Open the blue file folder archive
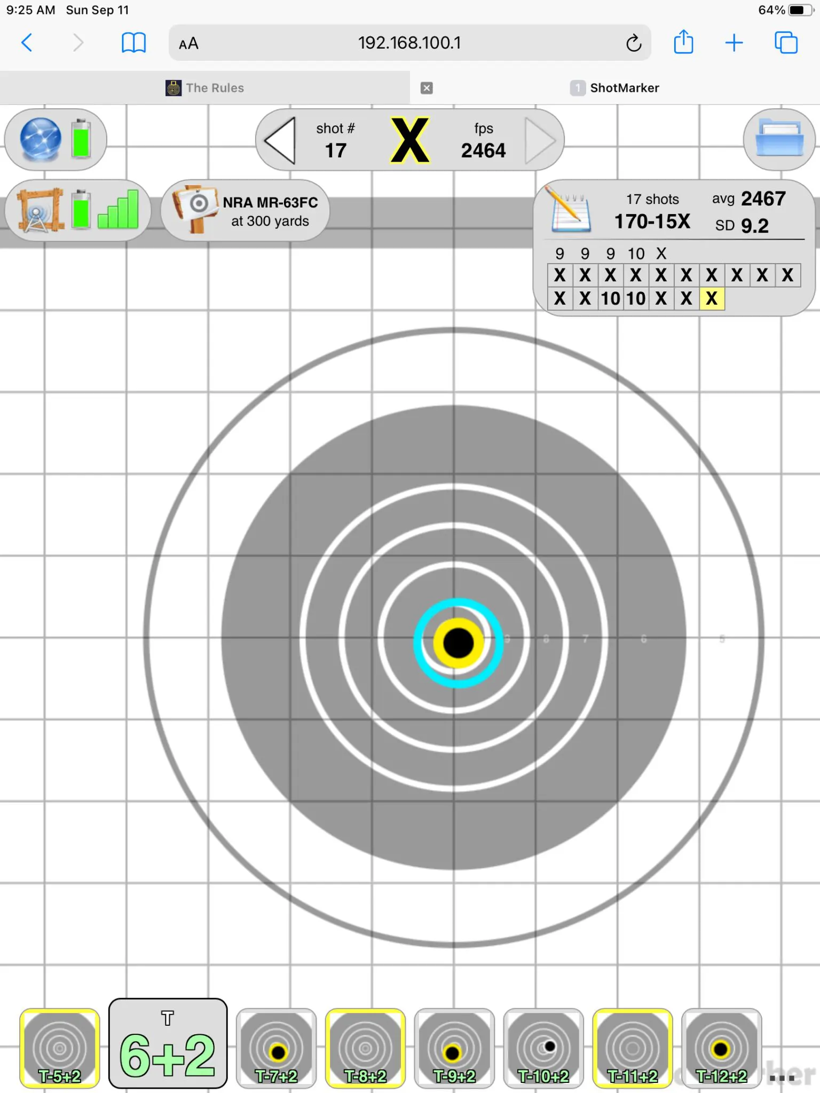This screenshot has height=1093, width=820. [779, 139]
